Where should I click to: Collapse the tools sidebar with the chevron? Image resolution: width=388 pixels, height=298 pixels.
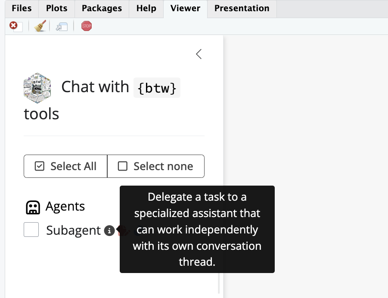pos(199,54)
